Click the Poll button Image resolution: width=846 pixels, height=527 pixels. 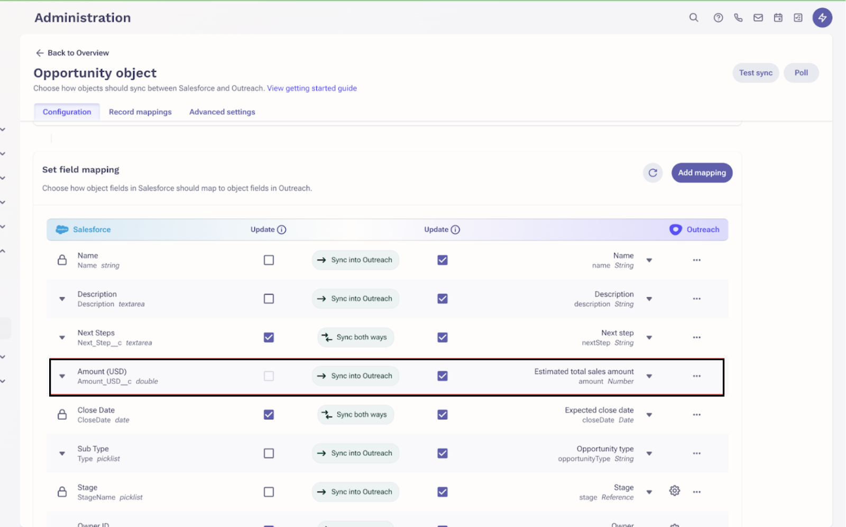pos(801,73)
